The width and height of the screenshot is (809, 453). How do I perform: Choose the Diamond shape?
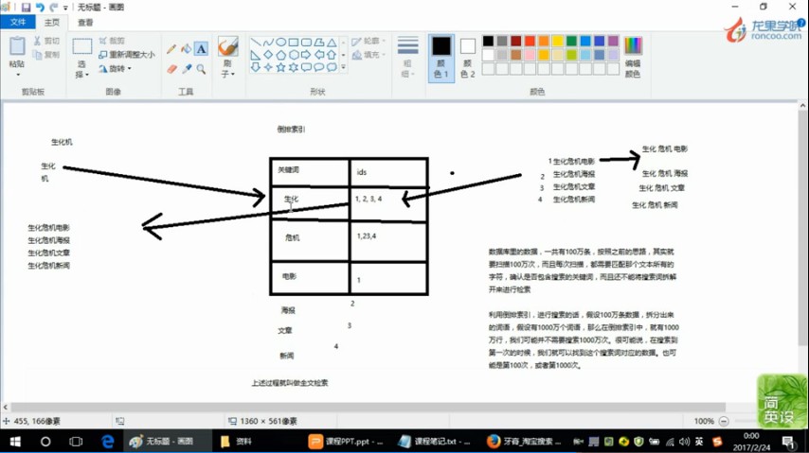pyautogui.click(x=268, y=55)
